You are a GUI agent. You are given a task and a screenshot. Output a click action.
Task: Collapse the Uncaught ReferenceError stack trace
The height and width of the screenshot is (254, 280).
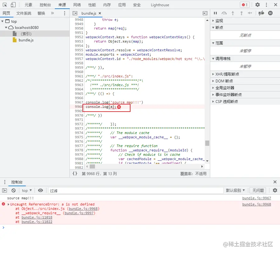pyautogui.click(x=8, y=204)
